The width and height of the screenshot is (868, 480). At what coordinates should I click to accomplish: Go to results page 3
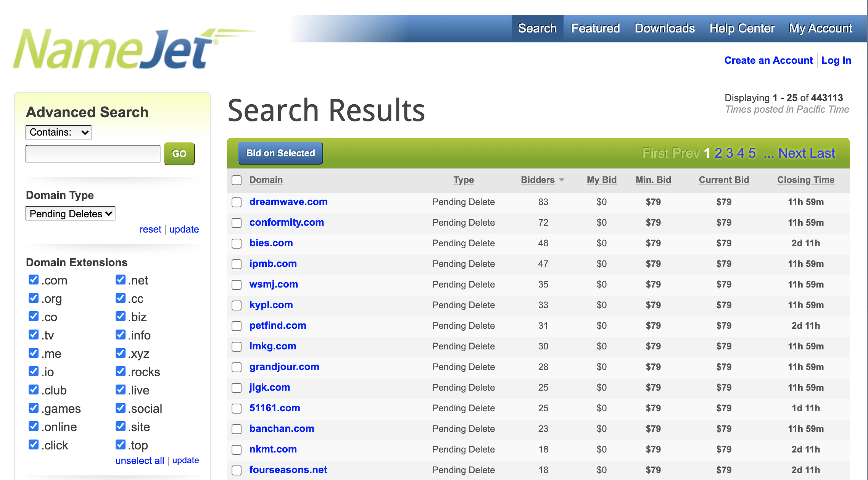pyautogui.click(x=730, y=153)
